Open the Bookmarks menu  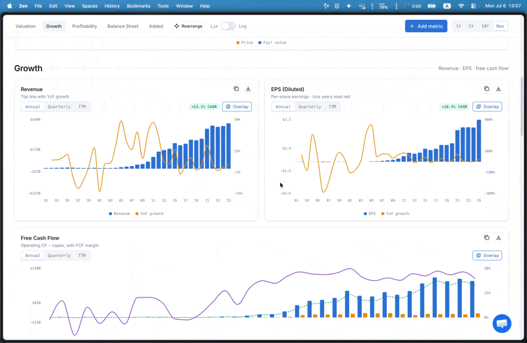[x=138, y=6]
